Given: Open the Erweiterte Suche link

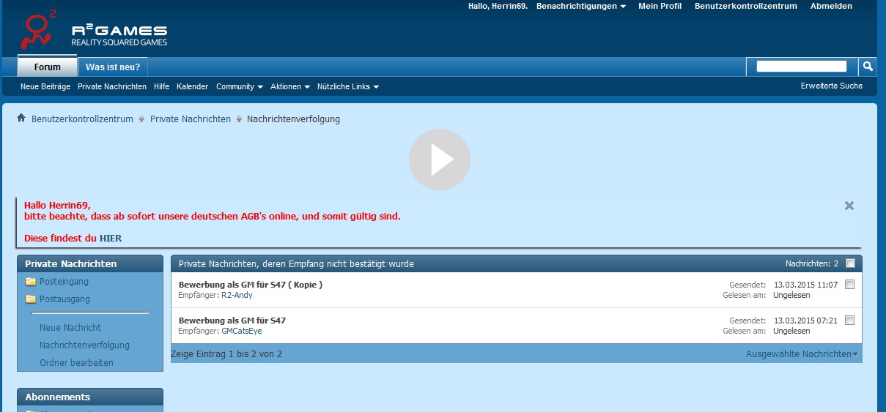Looking at the screenshot, I should coord(831,86).
